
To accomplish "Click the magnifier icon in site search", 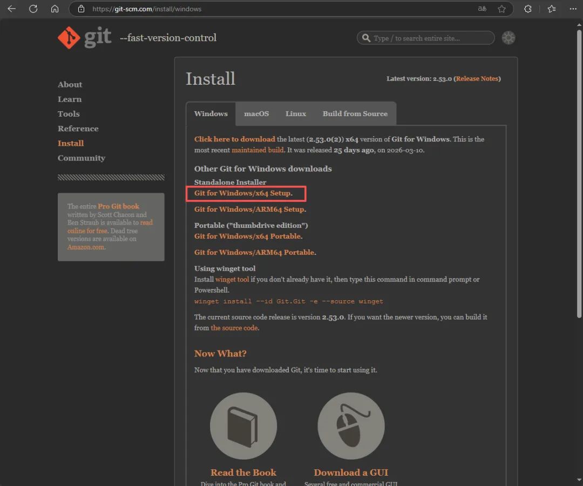I will pos(366,38).
